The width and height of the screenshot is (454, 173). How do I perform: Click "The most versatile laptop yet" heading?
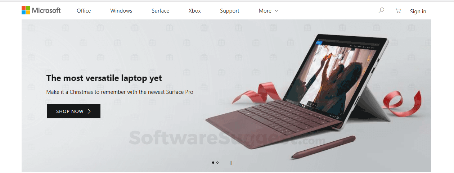[104, 78]
